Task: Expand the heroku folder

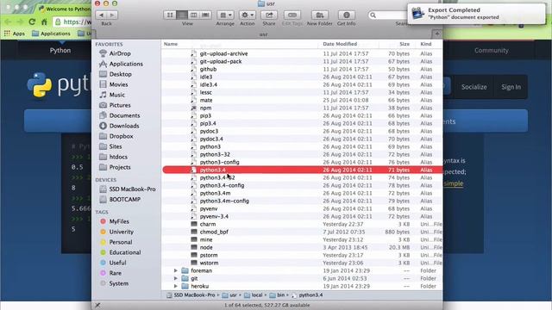Action: click(176, 286)
